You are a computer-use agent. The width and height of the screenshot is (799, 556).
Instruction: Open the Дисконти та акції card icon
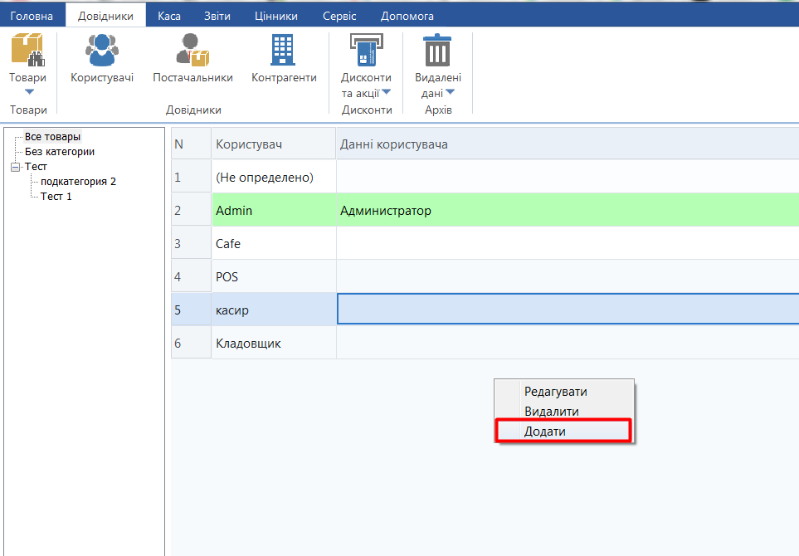[x=367, y=50]
